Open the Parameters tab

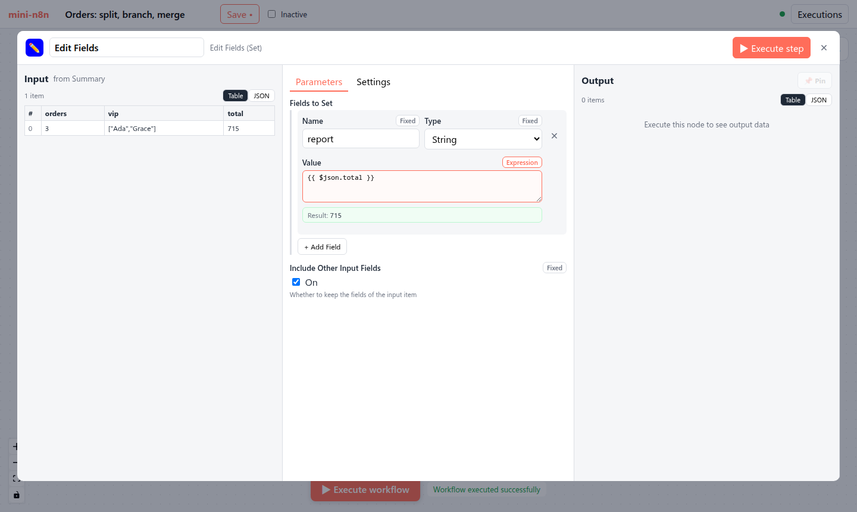click(319, 82)
